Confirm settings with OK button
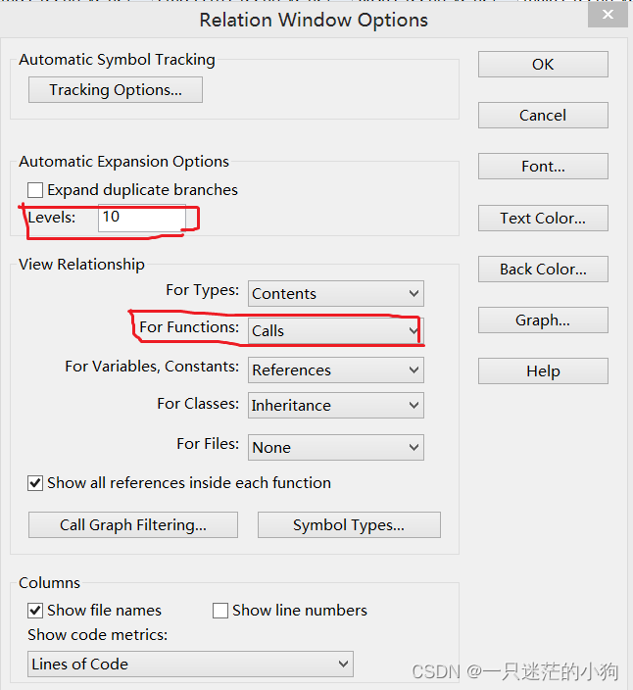The height and width of the screenshot is (690, 633). pyautogui.click(x=543, y=65)
